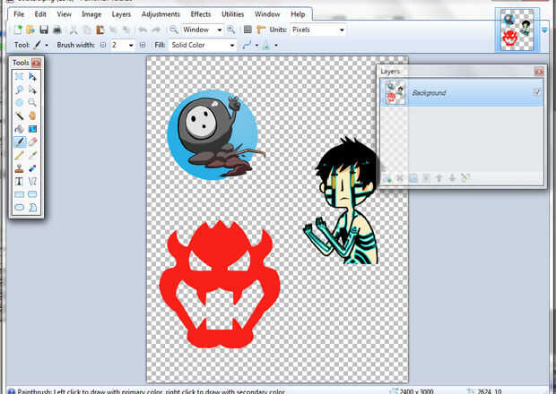The width and height of the screenshot is (556, 394).
Task: Open the Adjustments menu
Action: click(161, 14)
